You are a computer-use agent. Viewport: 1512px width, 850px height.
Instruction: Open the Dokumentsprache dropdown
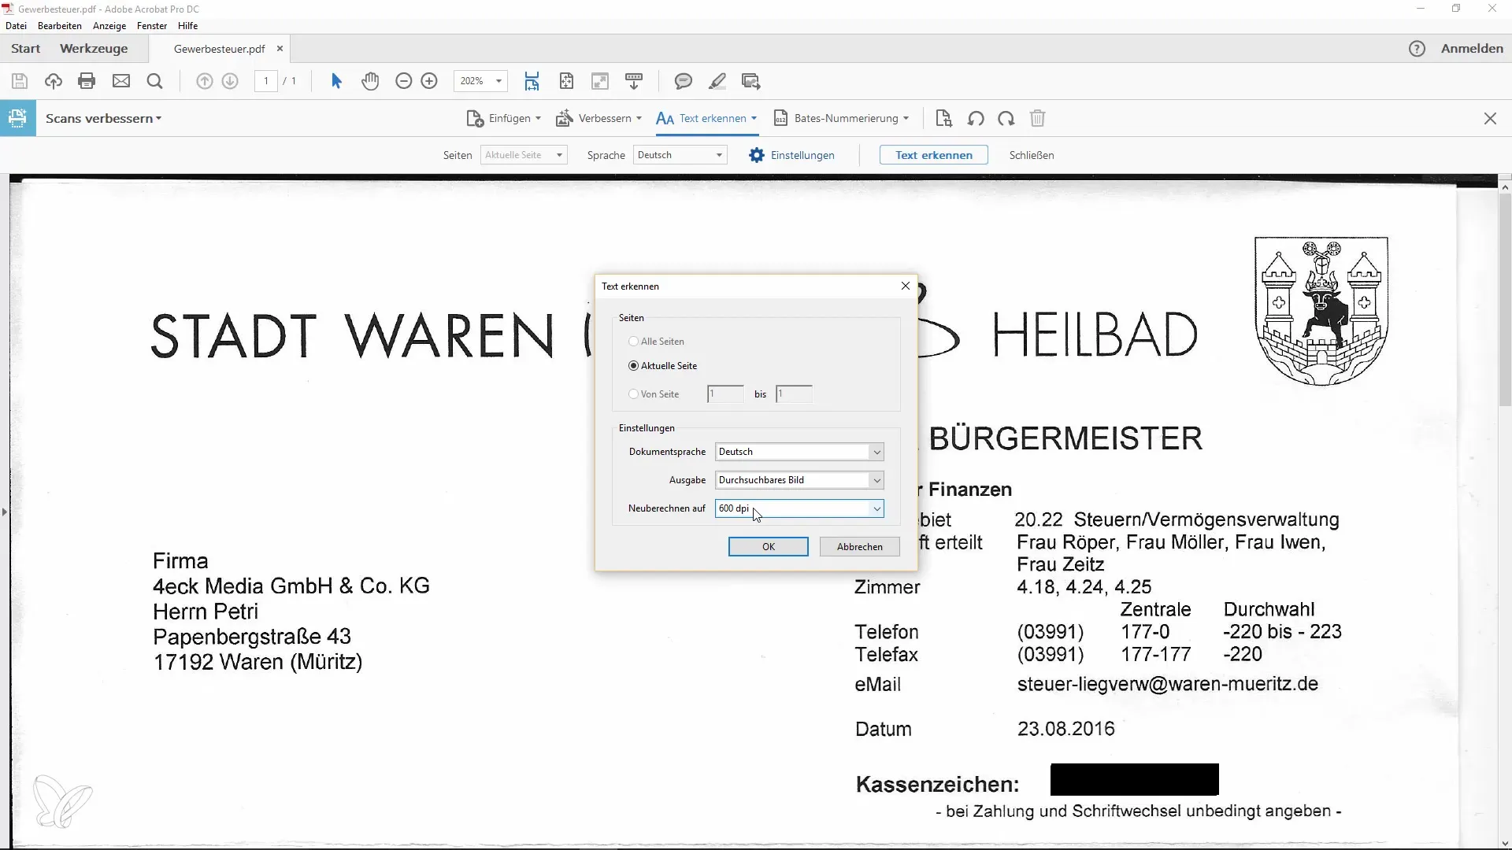pos(799,452)
